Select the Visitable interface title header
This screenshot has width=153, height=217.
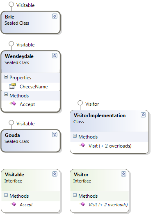tap(14, 175)
